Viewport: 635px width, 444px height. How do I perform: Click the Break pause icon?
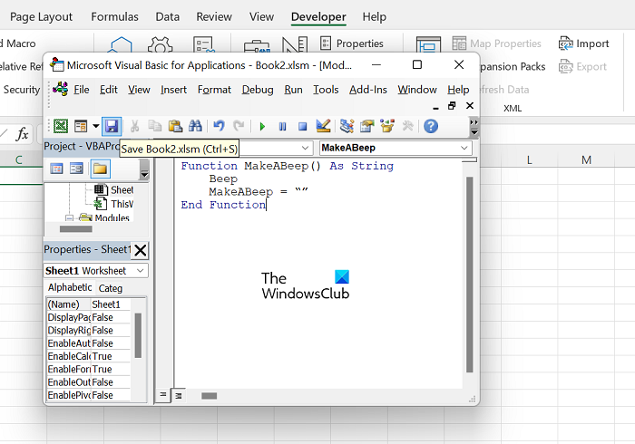[282, 127]
